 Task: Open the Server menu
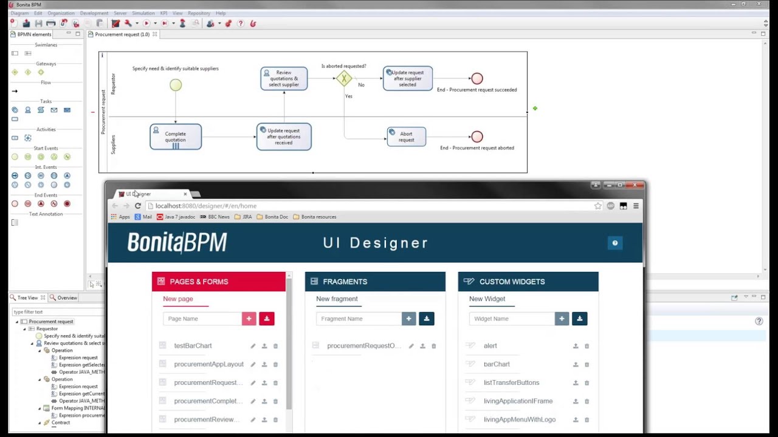[x=120, y=13]
